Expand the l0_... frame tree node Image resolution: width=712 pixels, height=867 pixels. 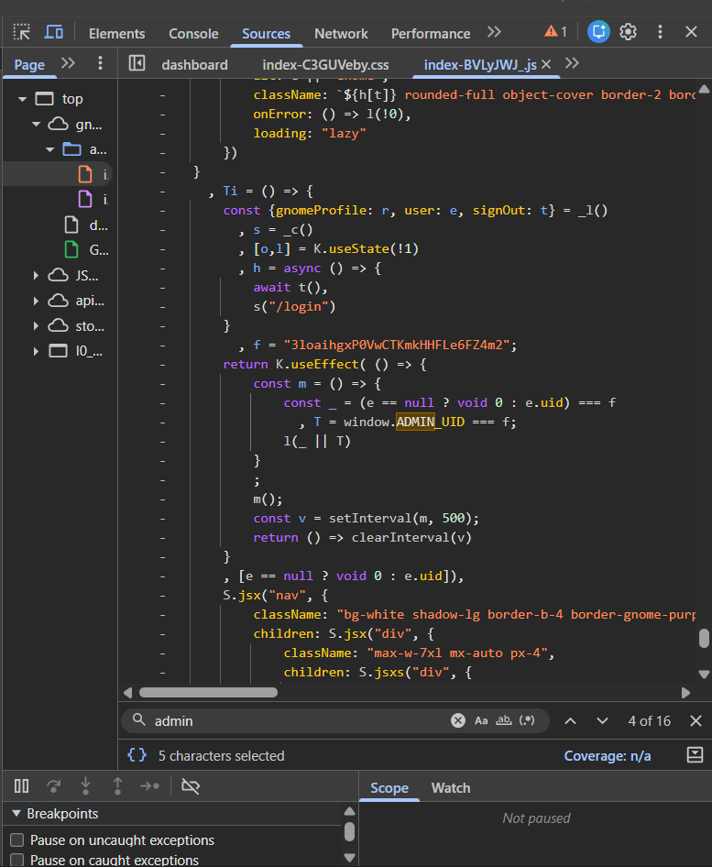(x=36, y=351)
